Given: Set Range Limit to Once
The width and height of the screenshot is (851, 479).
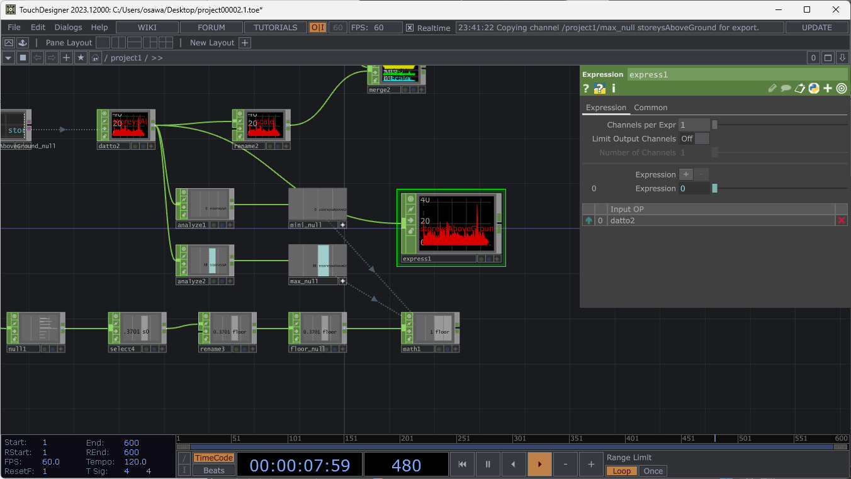Looking at the screenshot, I should click(x=653, y=471).
